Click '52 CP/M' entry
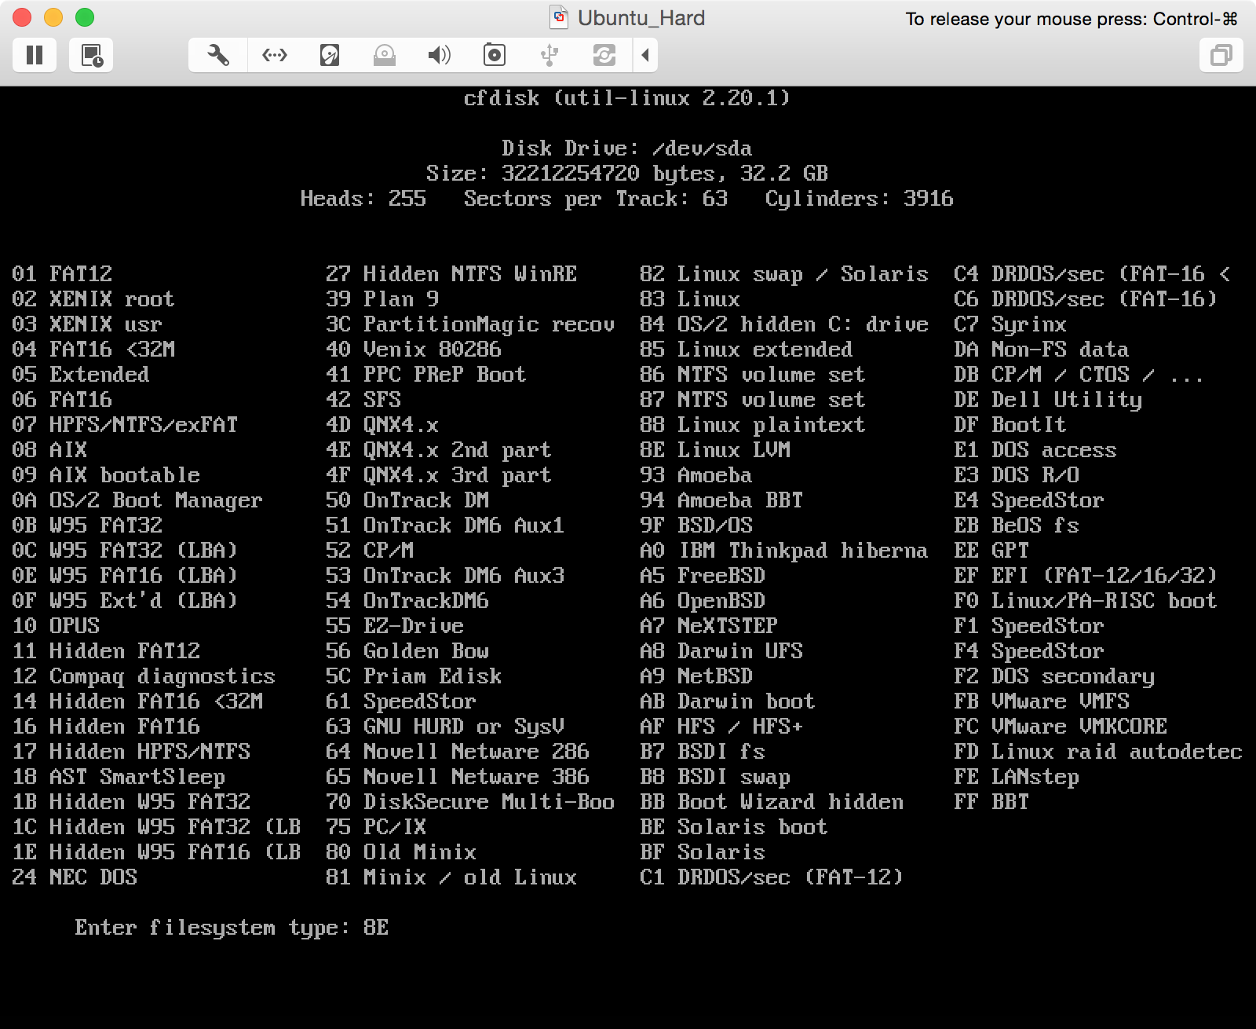This screenshot has height=1029, width=1256. coord(370,551)
